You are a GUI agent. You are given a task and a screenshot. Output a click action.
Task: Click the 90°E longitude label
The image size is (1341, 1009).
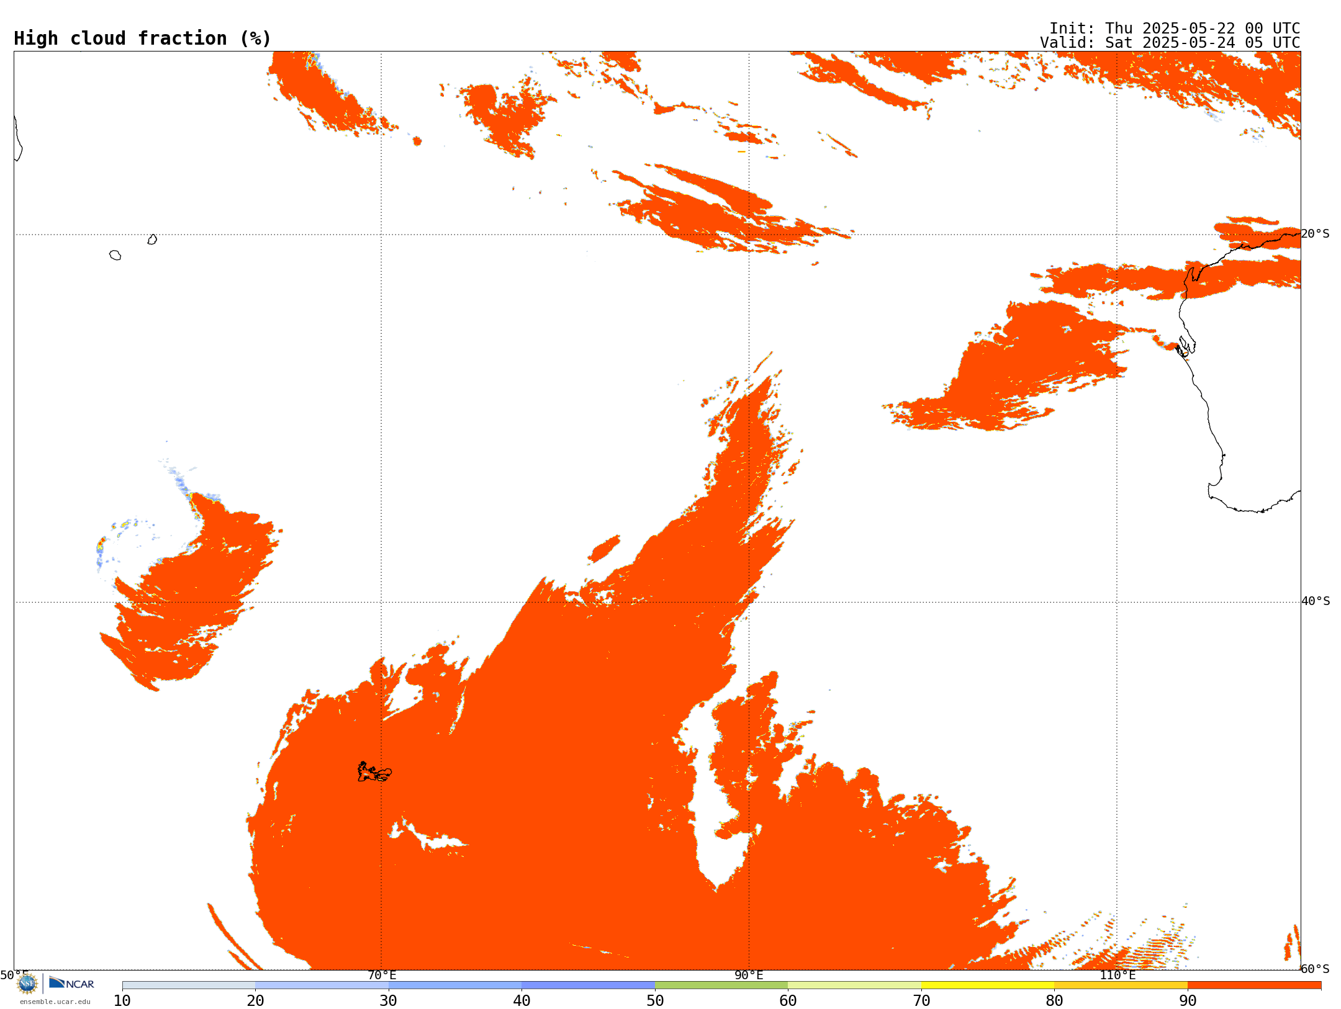click(x=749, y=975)
